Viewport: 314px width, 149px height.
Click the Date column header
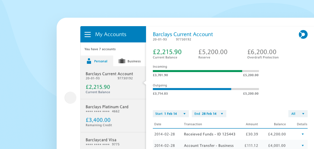point(158,124)
